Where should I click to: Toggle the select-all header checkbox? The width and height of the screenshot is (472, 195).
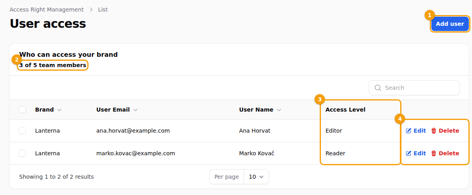(22, 110)
